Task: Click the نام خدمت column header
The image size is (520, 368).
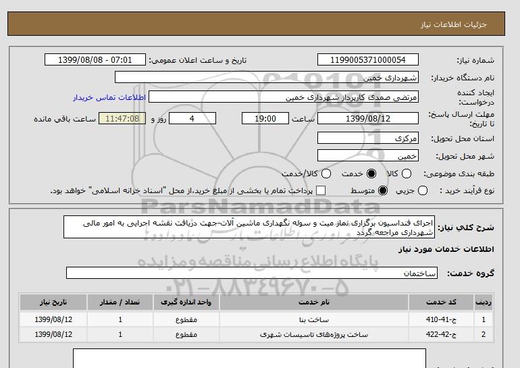Action: (x=314, y=302)
